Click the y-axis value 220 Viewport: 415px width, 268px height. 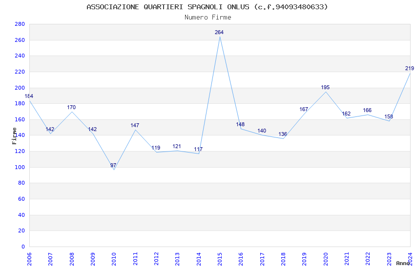click(20, 72)
